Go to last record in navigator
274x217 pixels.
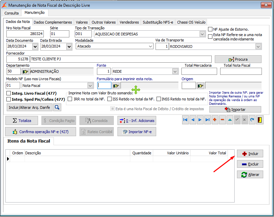[x=207, y=120]
